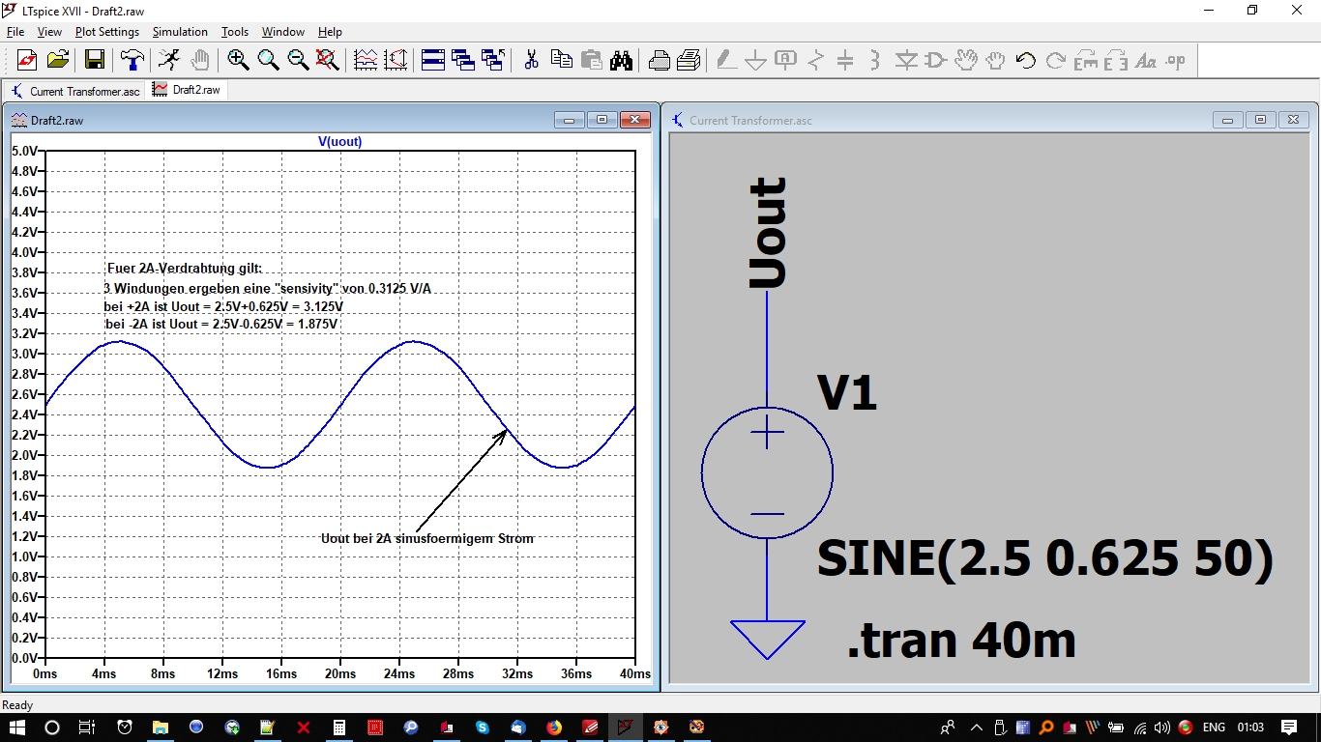Click the Zoom In magnifier icon
The image size is (1321, 742).
coord(238,60)
